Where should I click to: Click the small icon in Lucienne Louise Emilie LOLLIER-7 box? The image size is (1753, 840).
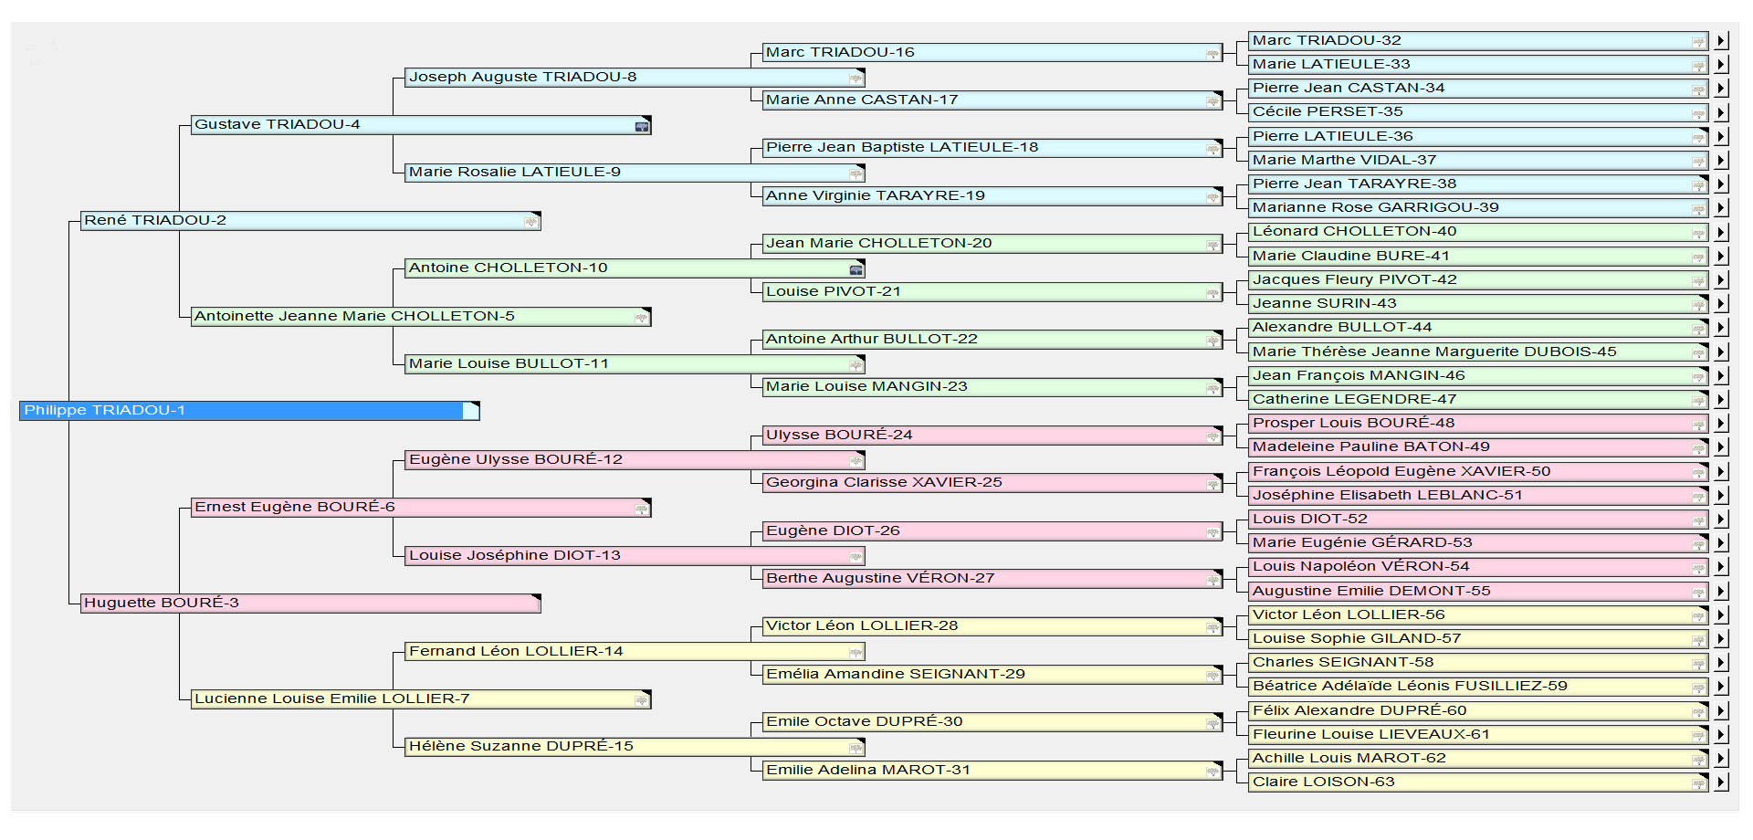(642, 700)
